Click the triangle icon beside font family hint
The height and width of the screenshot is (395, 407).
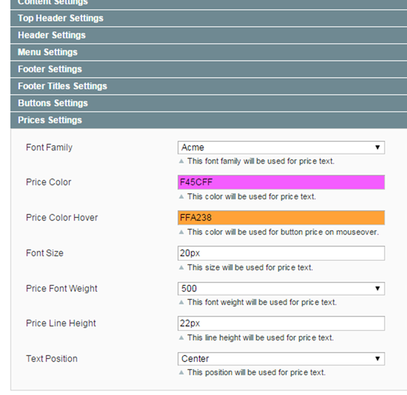click(x=181, y=161)
